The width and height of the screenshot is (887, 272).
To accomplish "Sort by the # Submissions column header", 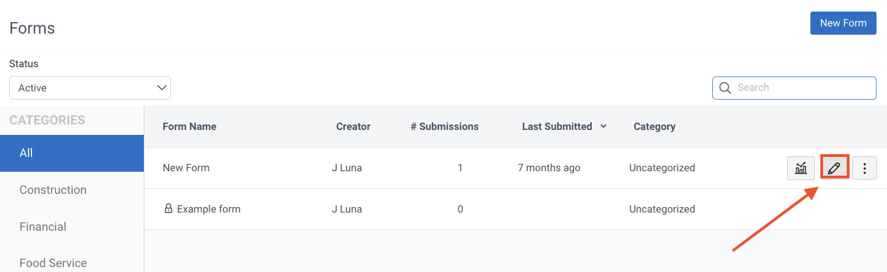I will click(x=445, y=127).
